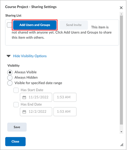The width and height of the screenshot is (127, 150).
Task: Click the Add Users and Groups button
Action: pyautogui.click(x=35, y=25)
